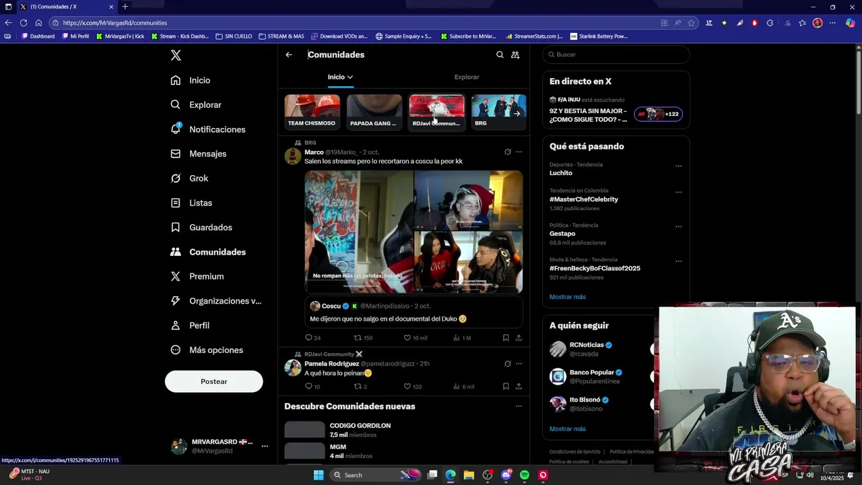The image size is (862, 485).
Task: Repost Pamela Rodriguez's post with 3 reposts
Action: pos(360,387)
